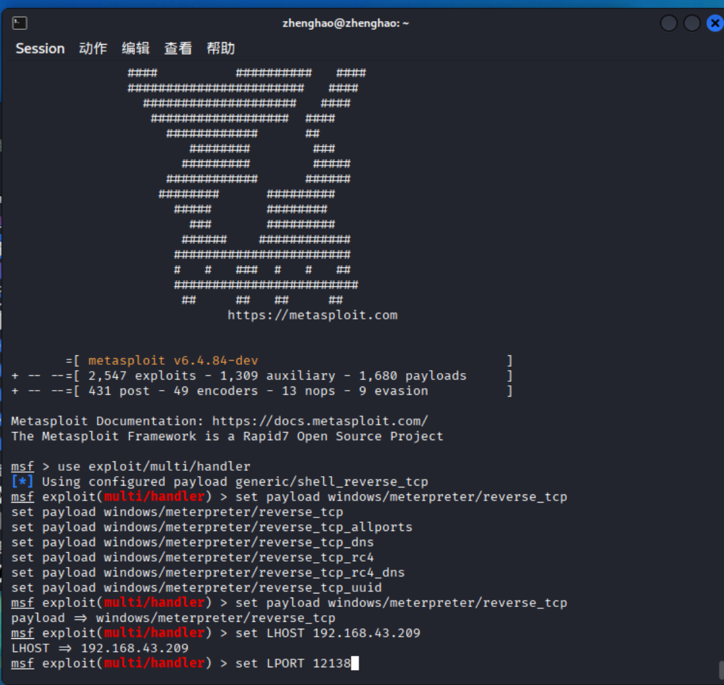This screenshot has width=724, height=685.
Task: Click the 'LHOST => 192.168.43.209' output line
Action: [x=100, y=648]
